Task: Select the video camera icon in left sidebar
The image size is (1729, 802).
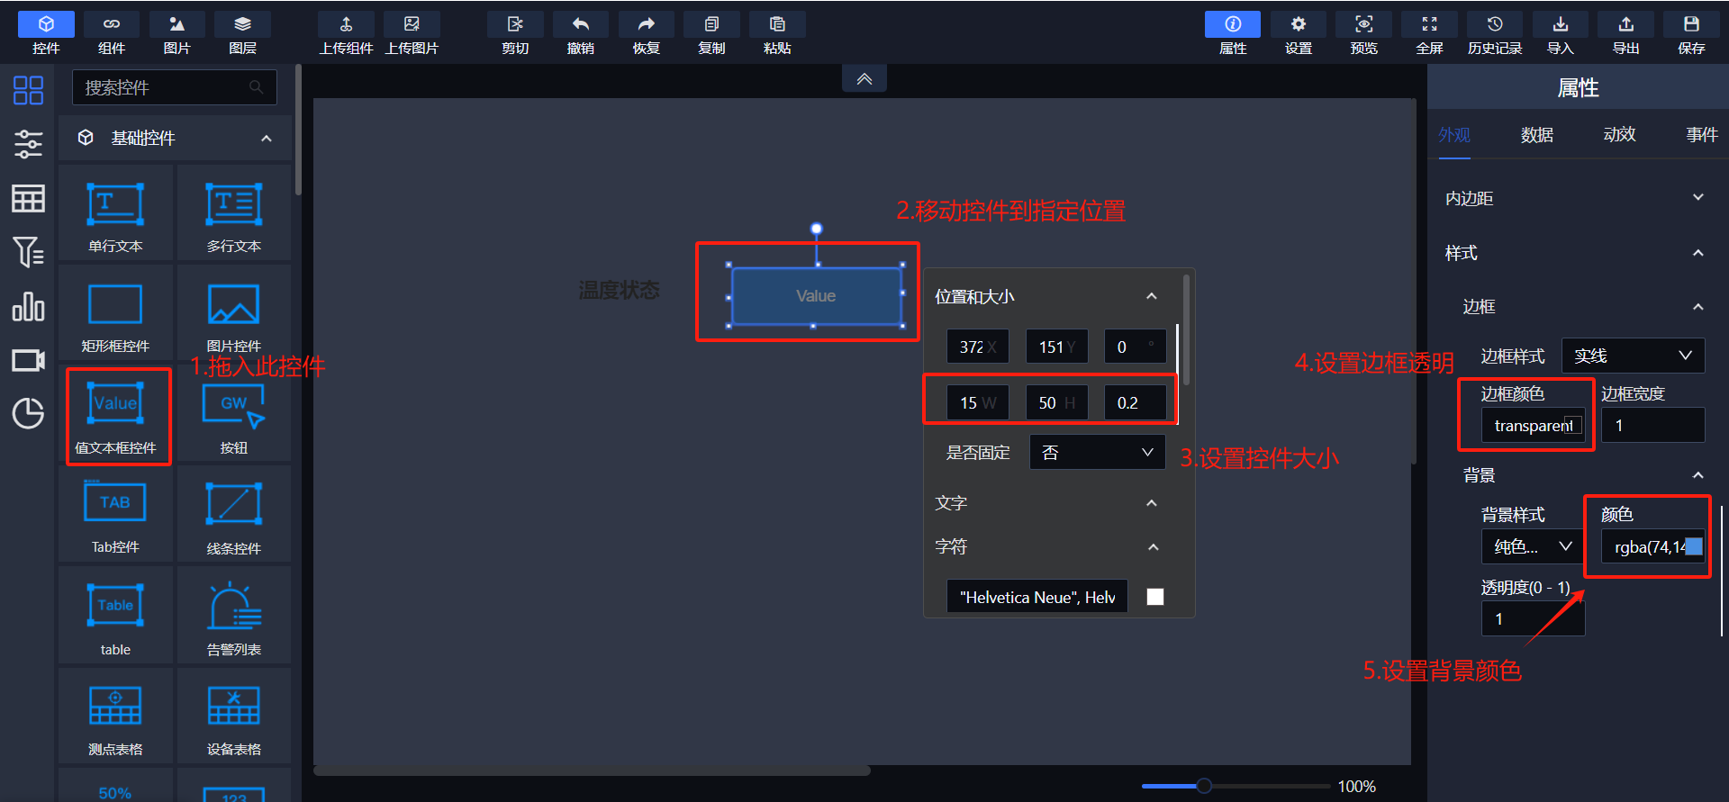Action: click(28, 360)
